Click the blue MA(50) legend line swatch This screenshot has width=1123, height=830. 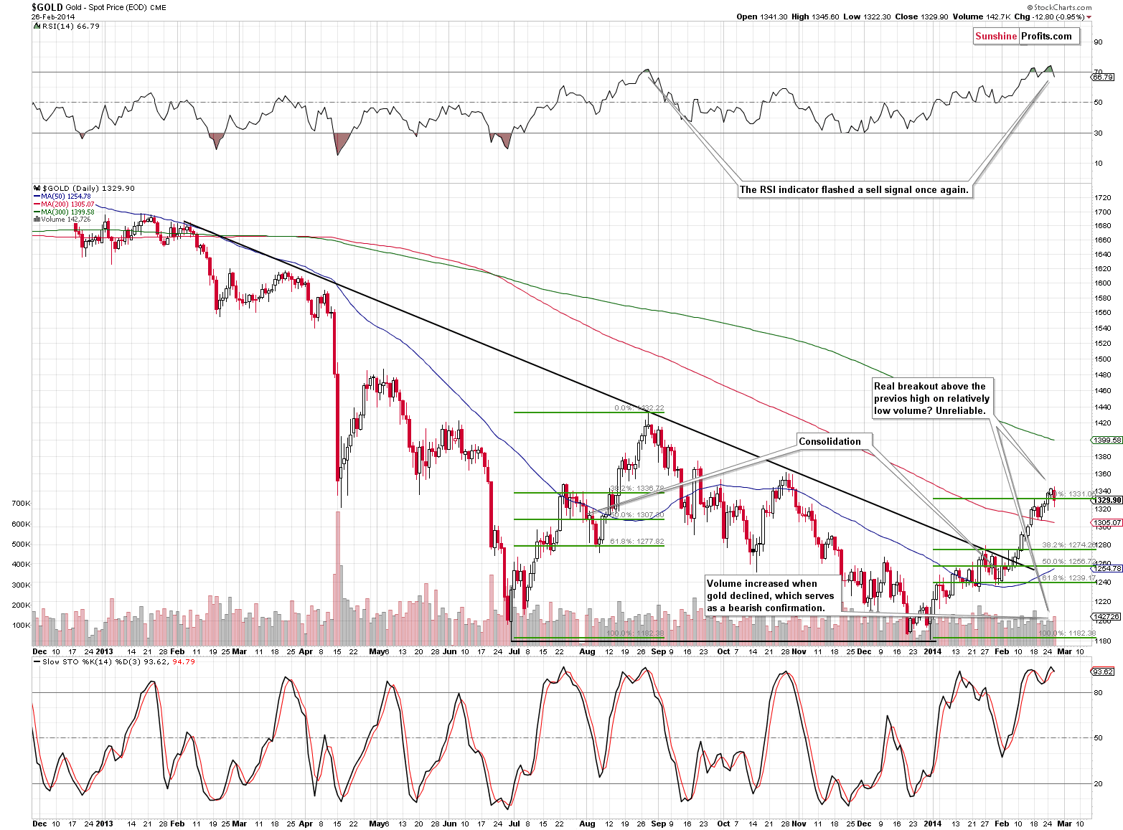coord(37,197)
